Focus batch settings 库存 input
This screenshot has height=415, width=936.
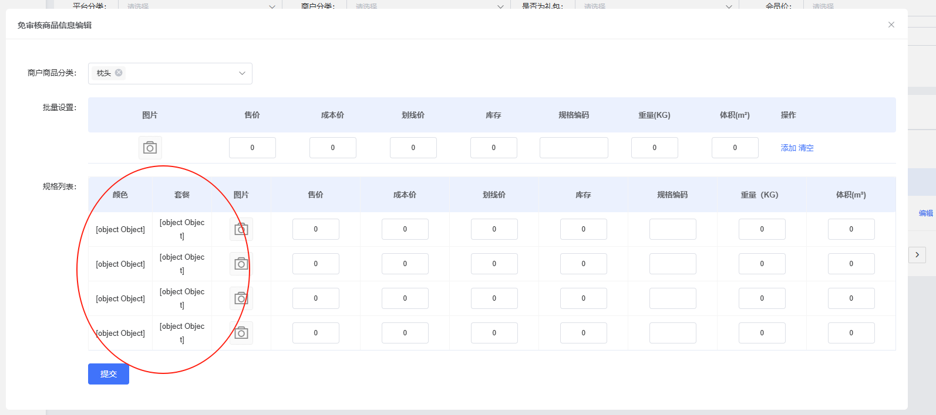(x=494, y=148)
